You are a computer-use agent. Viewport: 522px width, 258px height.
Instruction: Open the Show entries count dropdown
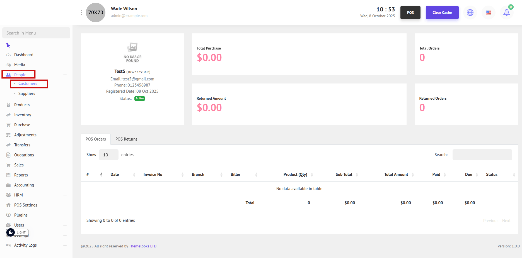pos(108,155)
